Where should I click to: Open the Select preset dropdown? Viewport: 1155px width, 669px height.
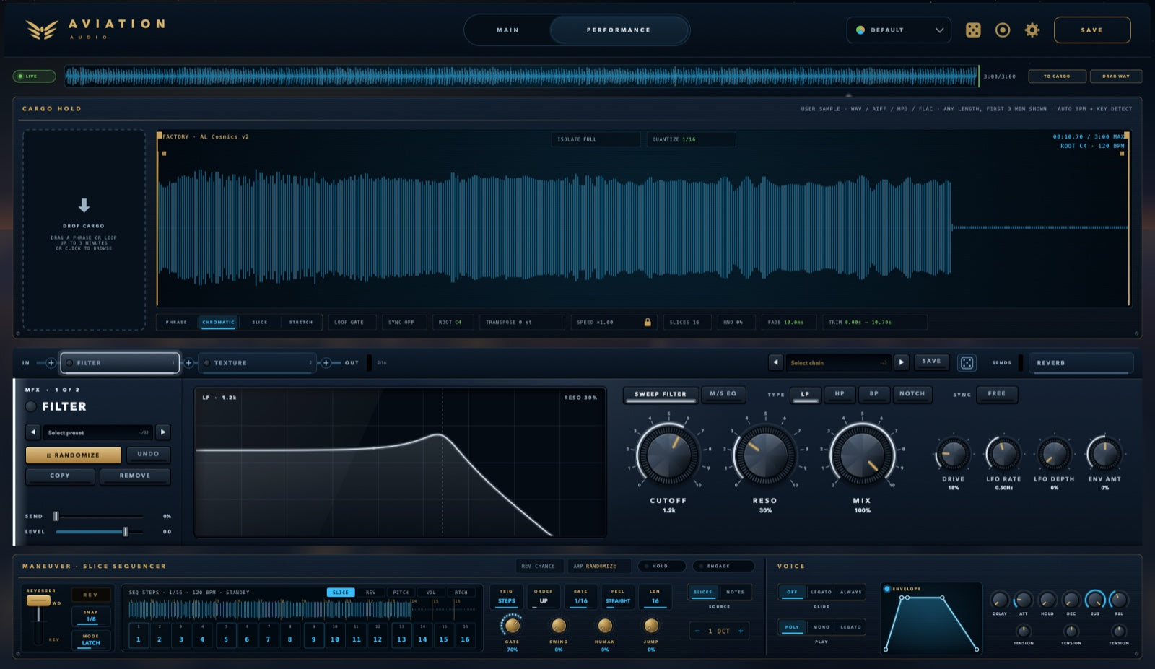[98, 432]
